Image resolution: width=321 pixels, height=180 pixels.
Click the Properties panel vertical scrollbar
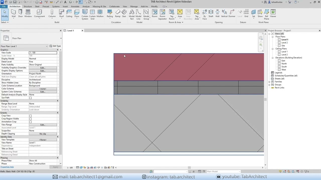tap(60, 102)
